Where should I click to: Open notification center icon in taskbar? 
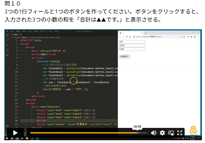point(199,138)
